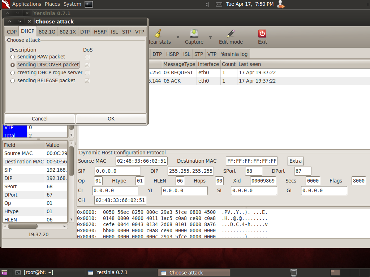Open Places menu in top panel

(52, 4)
